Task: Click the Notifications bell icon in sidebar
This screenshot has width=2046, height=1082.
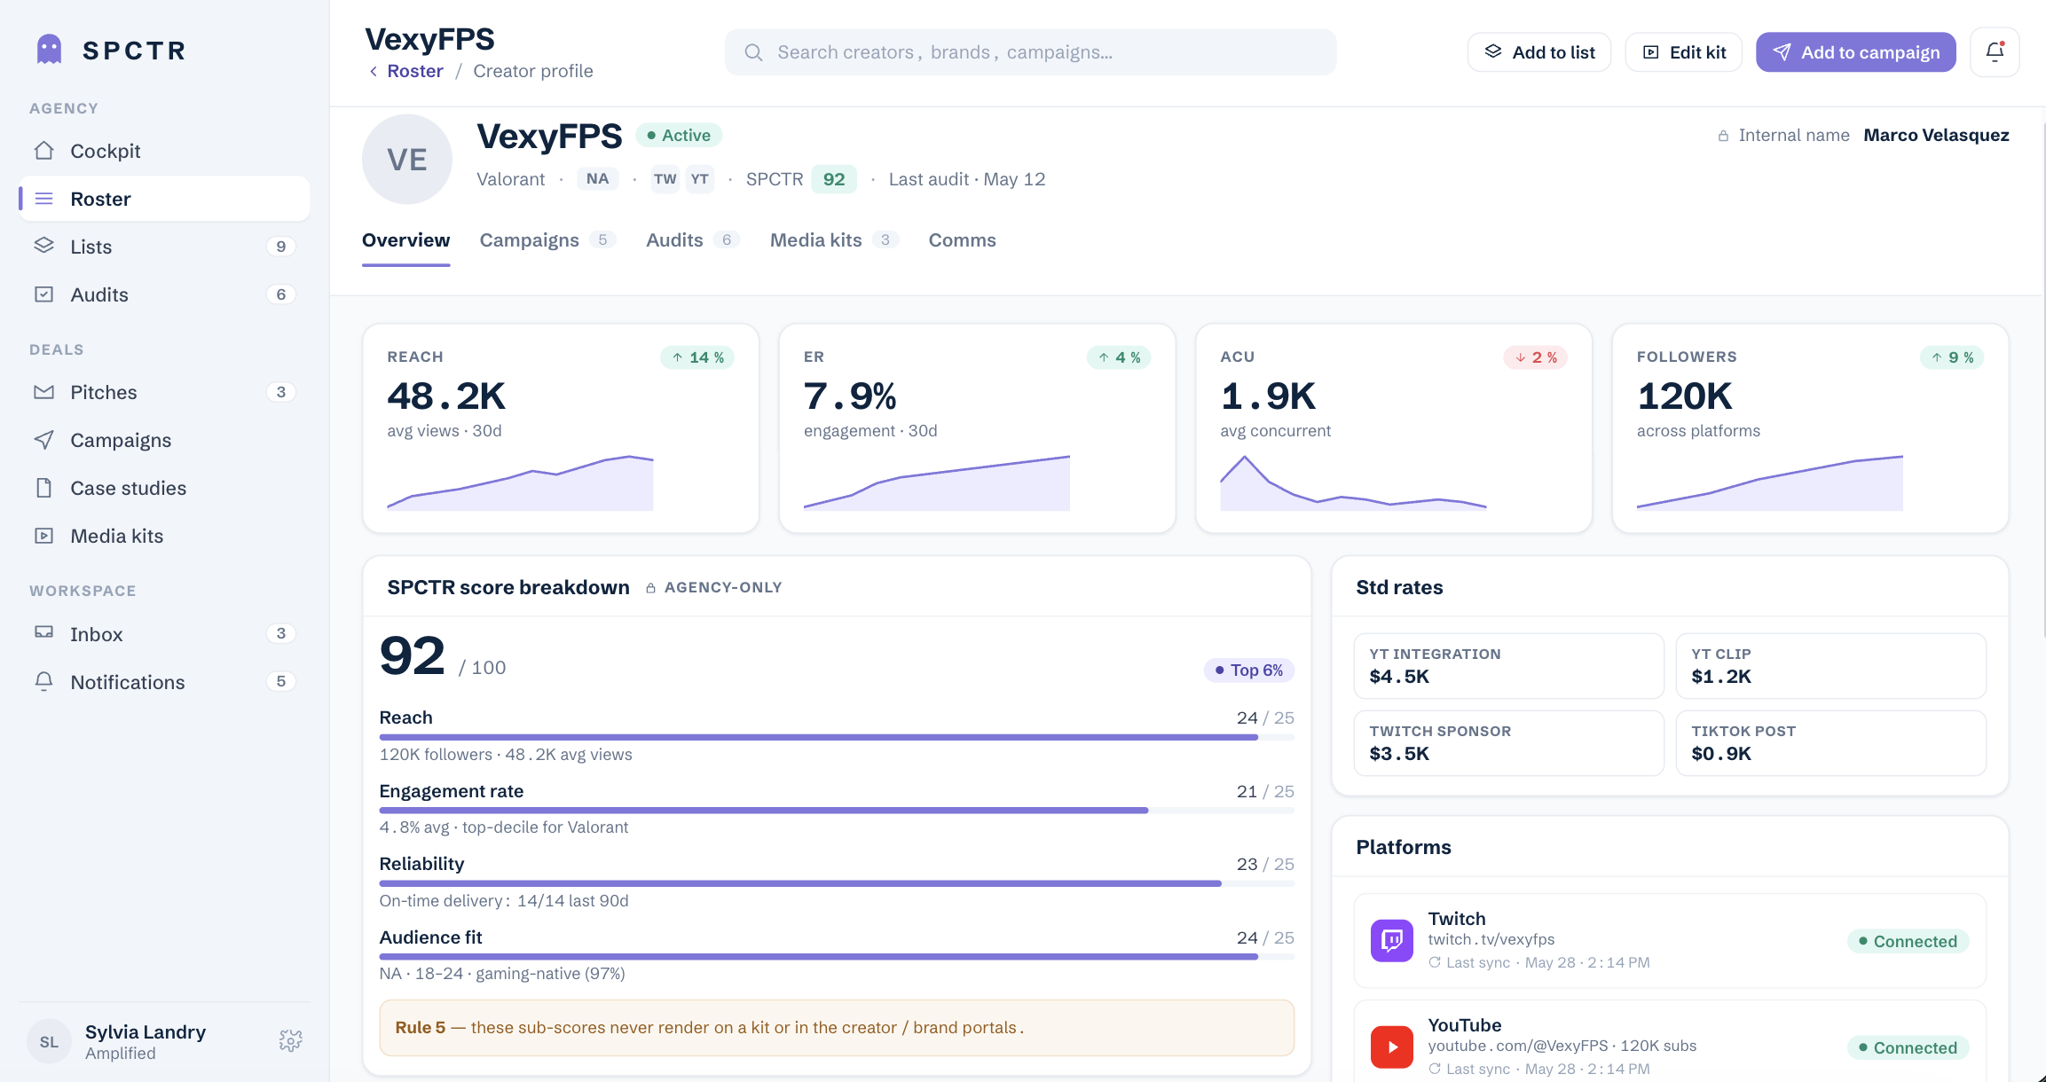Action: pyautogui.click(x=44, y=681)
